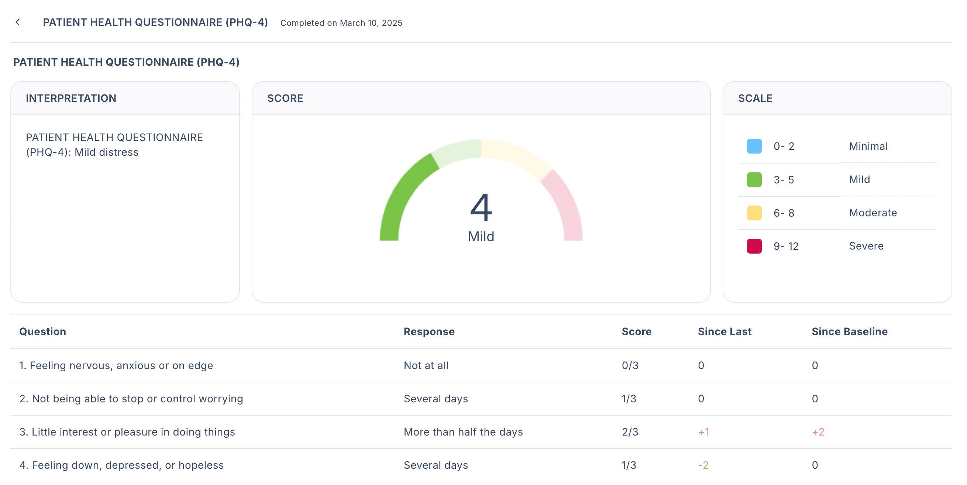Click the Question column header
Image resolution: width=967 pixels, height=485 pixels.
(x=42, y=331)
